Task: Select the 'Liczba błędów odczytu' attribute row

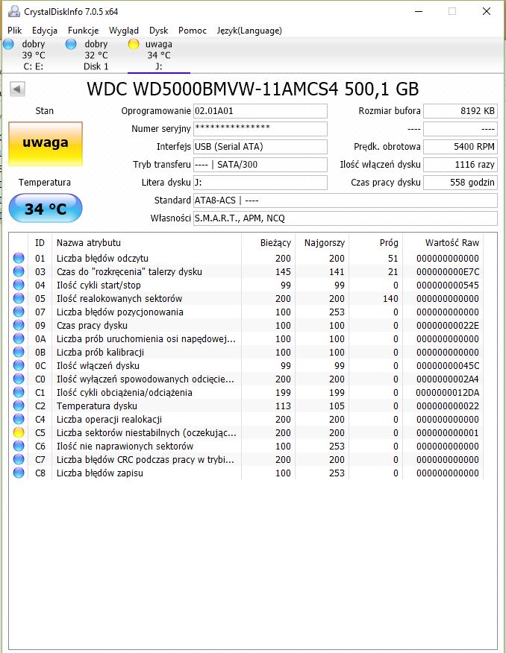Action: 246,258
